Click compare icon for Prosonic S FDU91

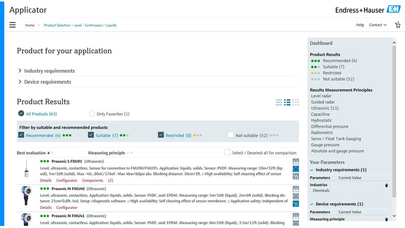click(x=296, y=162)
